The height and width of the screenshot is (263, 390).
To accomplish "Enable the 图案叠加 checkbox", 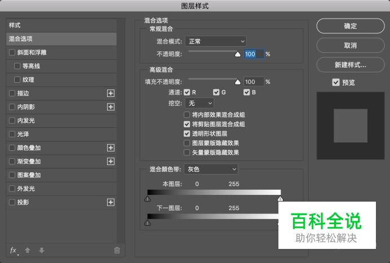I will pos(12,175).
